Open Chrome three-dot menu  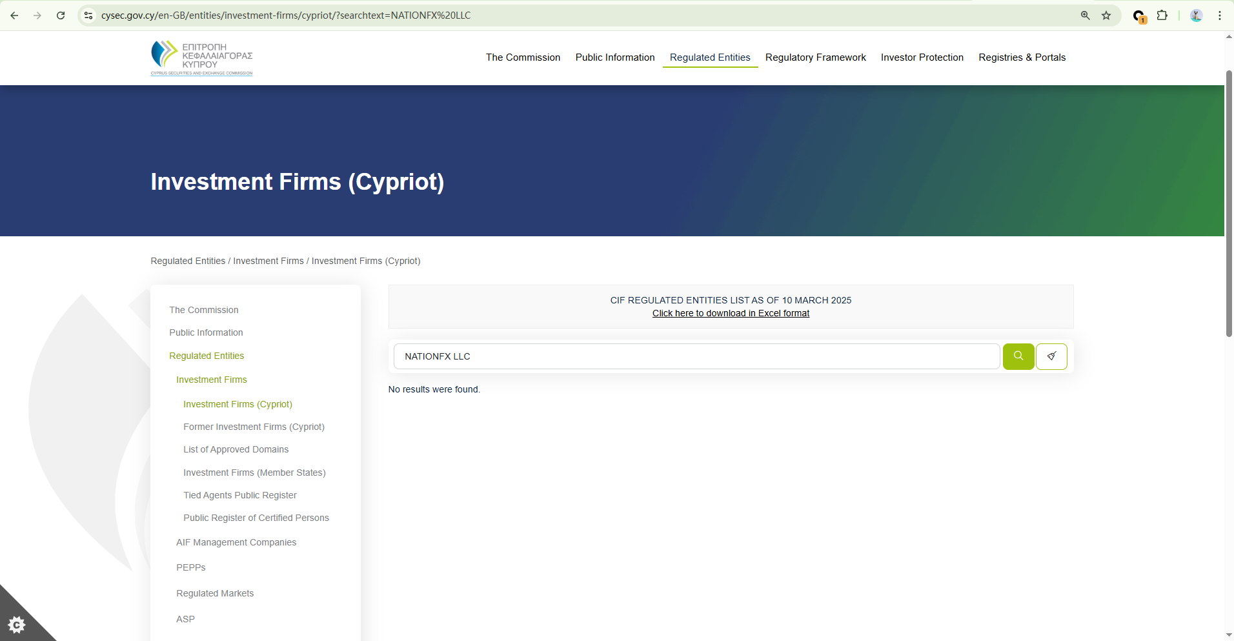(x=1219, y=15)
